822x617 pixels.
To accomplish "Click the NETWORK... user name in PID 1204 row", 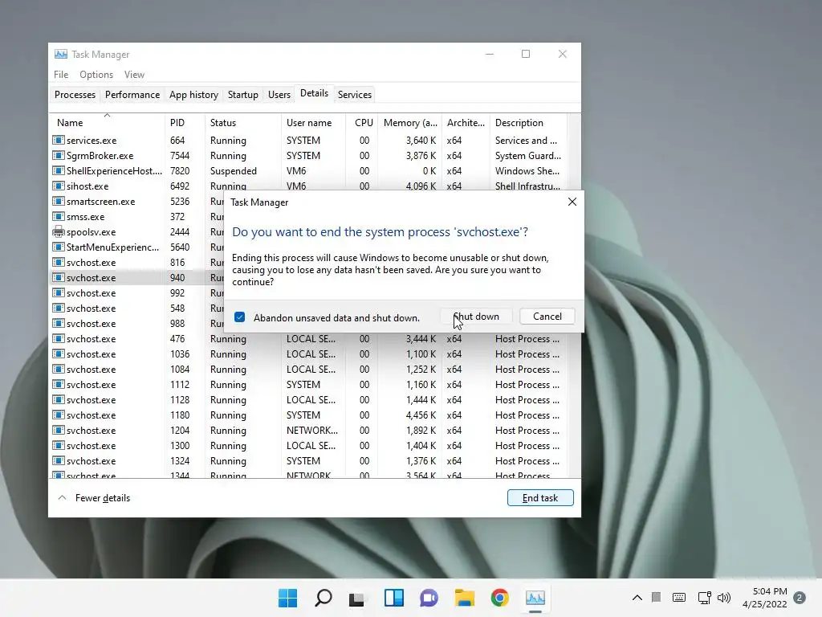I will pyautogui.click(x=312, y=431).
